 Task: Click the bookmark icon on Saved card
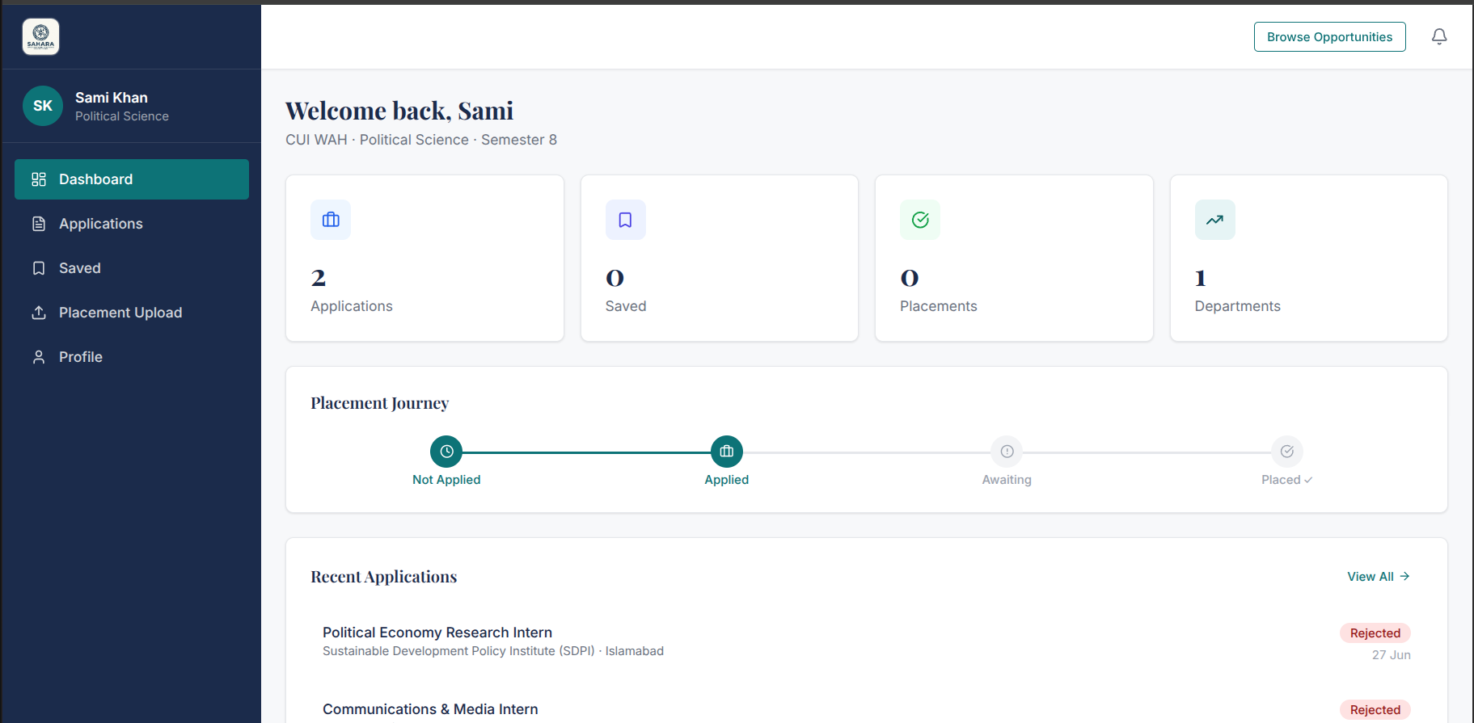pyautogui.click(x=626, y=220)
